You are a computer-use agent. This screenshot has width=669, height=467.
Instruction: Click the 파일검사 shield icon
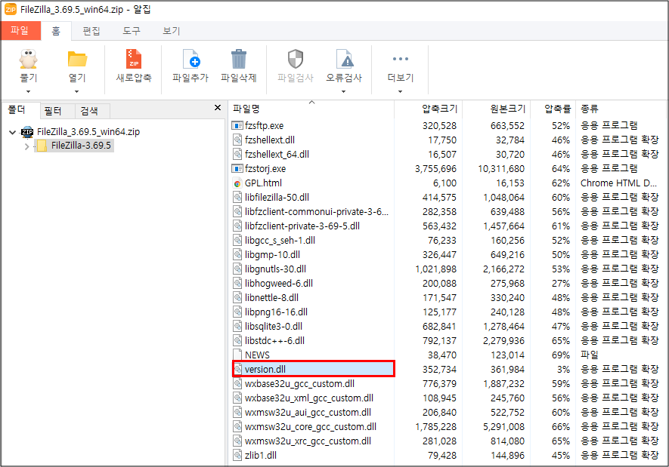296,59
